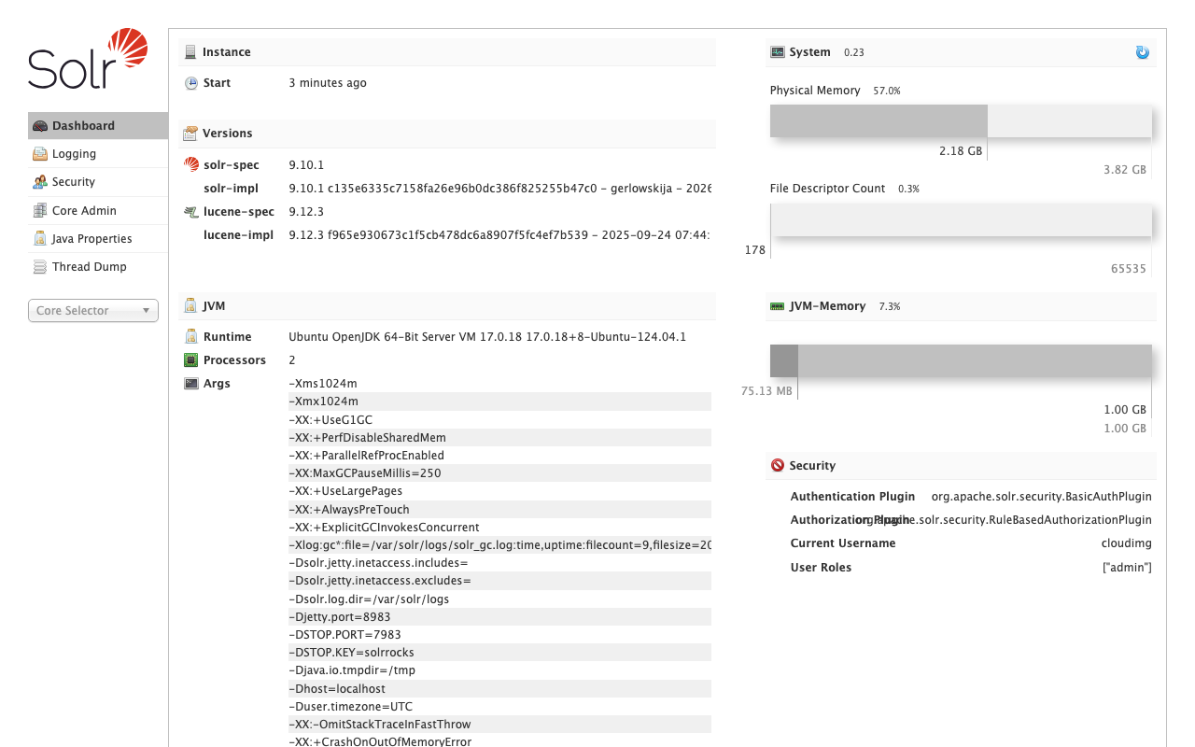This screenshot has width=1195, height=747.
Task: Open Core Admin
Action: pyautogui.click(x=98, y=210)
